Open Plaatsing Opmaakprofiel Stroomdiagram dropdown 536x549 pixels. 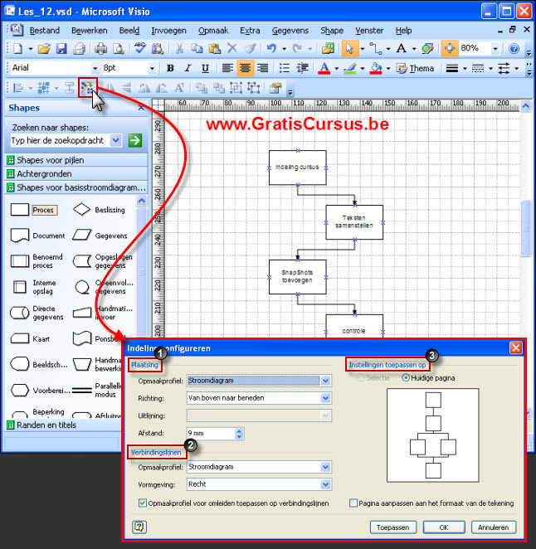(x=325, y=381)
